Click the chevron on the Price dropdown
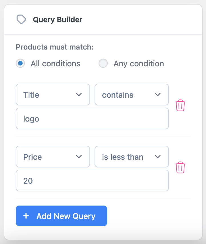The height and width of the screenshot is (244, 206). [x=79, y=157]
